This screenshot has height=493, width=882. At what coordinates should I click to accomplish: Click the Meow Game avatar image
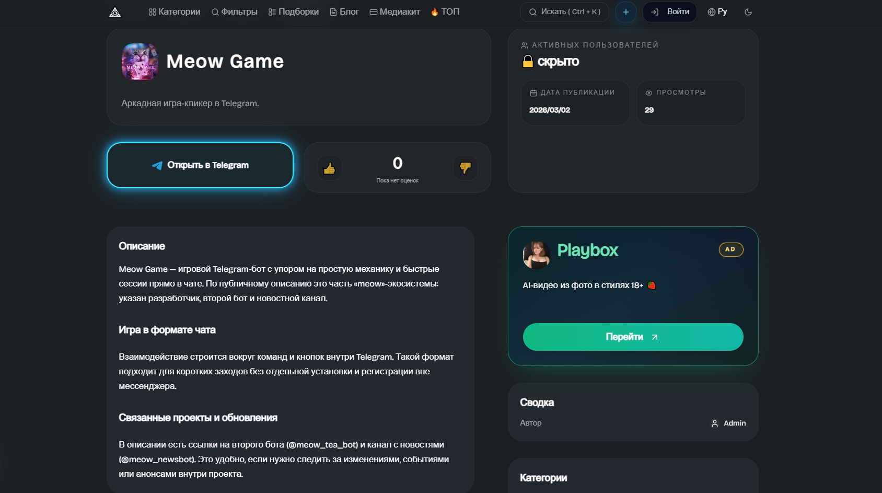click(140, 62)
